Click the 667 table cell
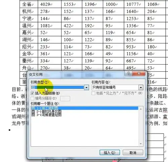Viewport: 168px width, 162px height. click(134, 61)
